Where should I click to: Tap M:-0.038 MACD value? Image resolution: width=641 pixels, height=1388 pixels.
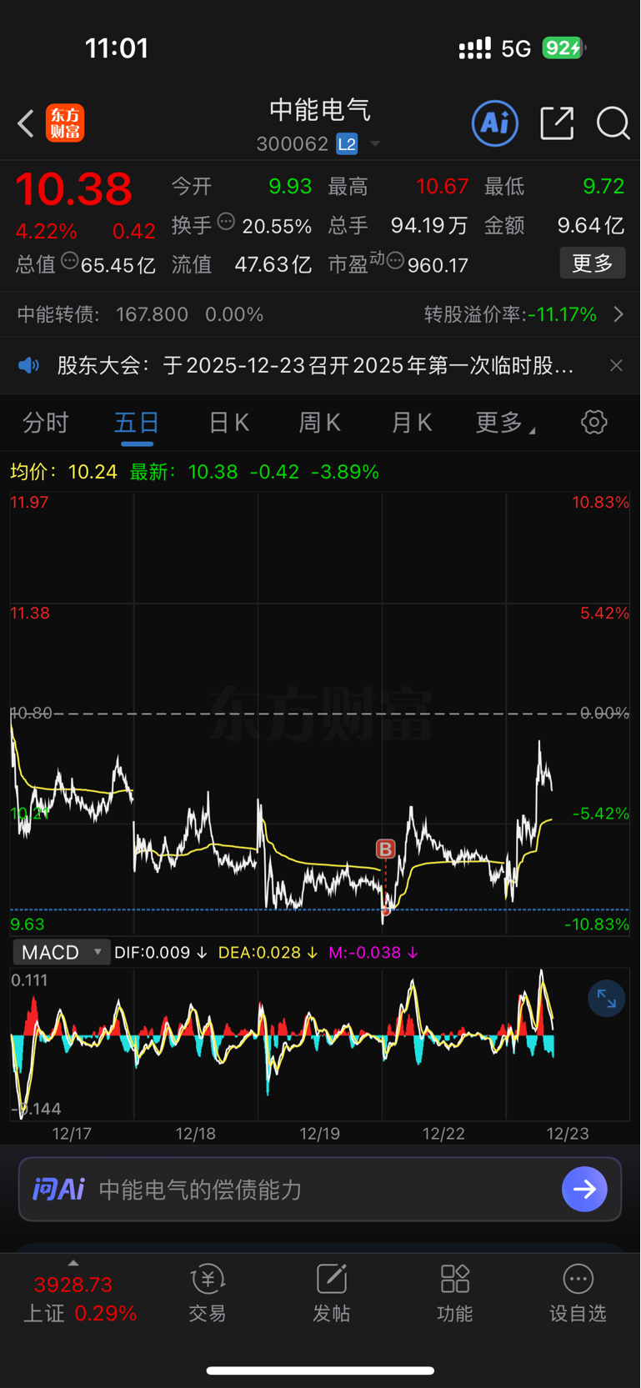pyautogui.click(x=373, y=952)
